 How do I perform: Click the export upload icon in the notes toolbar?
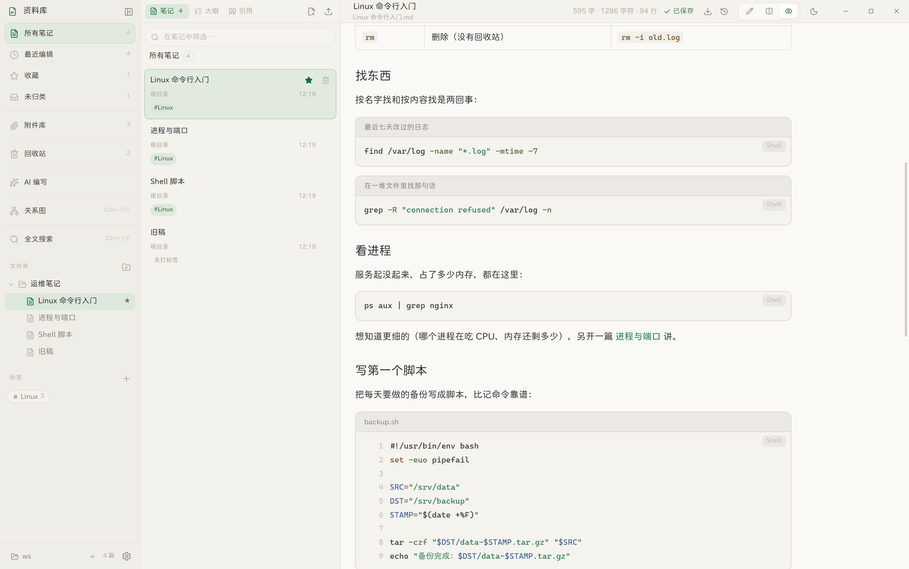coord(328,12)
